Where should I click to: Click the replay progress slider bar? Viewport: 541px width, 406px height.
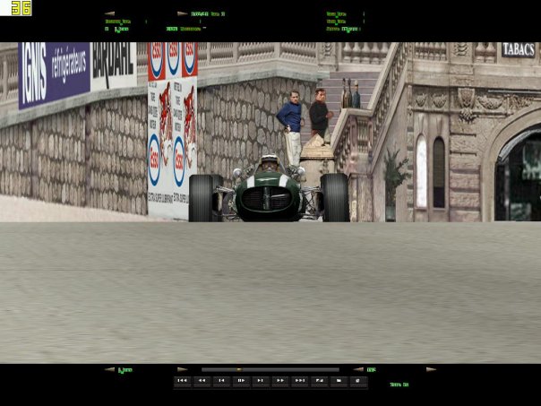pyautogui.click(x=270, y=369)
